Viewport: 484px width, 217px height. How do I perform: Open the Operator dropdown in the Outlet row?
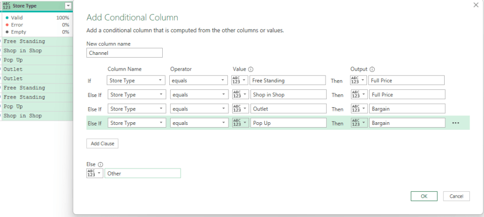(x=198, y=109)
